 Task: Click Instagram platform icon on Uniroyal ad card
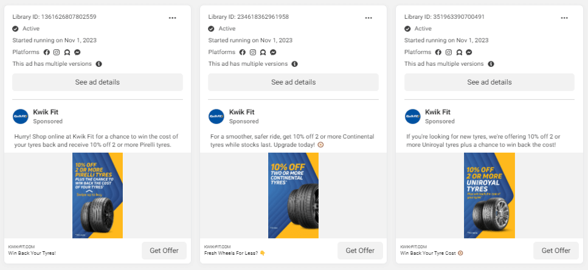pyautogui.click(x=449, y=52)
